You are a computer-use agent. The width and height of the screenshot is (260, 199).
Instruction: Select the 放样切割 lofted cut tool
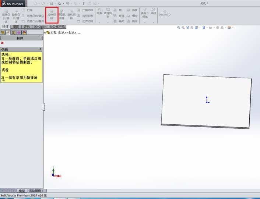click(85, 16)
